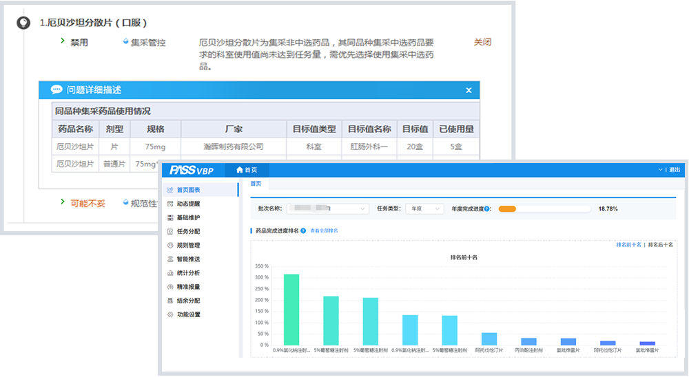The width and height of the screenshot is (689, 377).
Task: Click the help icon beside 药品完成进度排名
Action: (x=303, y=230)
